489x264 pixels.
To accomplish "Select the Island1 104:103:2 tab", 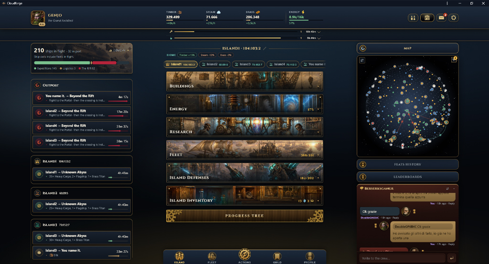I will click(181, 64).
